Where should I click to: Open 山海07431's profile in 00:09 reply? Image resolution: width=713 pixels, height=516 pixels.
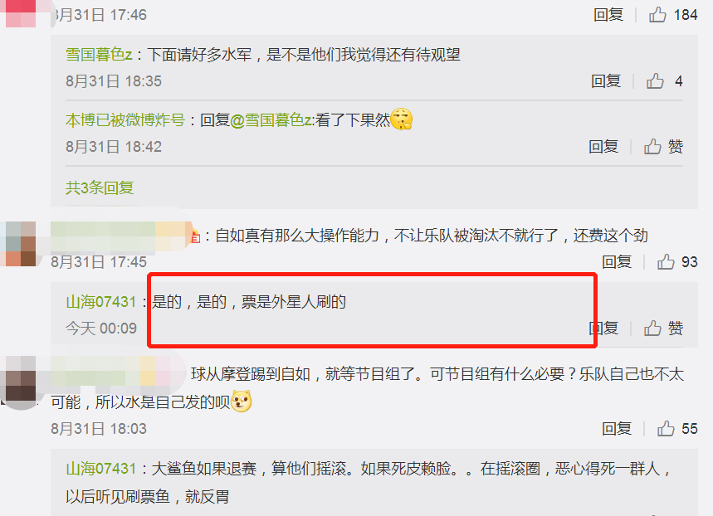click(x=101, y=302)
